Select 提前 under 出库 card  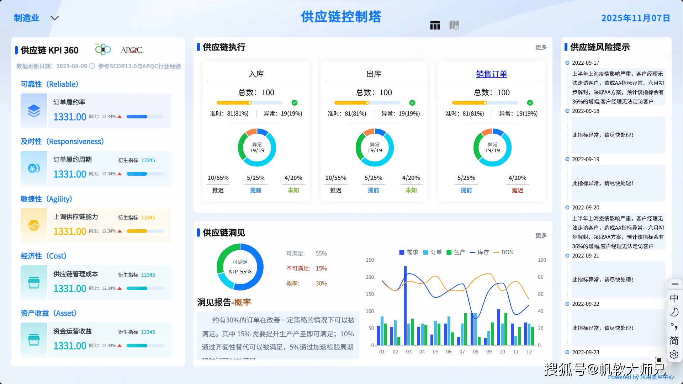(373, 190)
